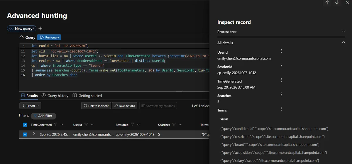Screen dimensions: 352x164
Task: Open more options for UserId field
Action: coord(281,51)
